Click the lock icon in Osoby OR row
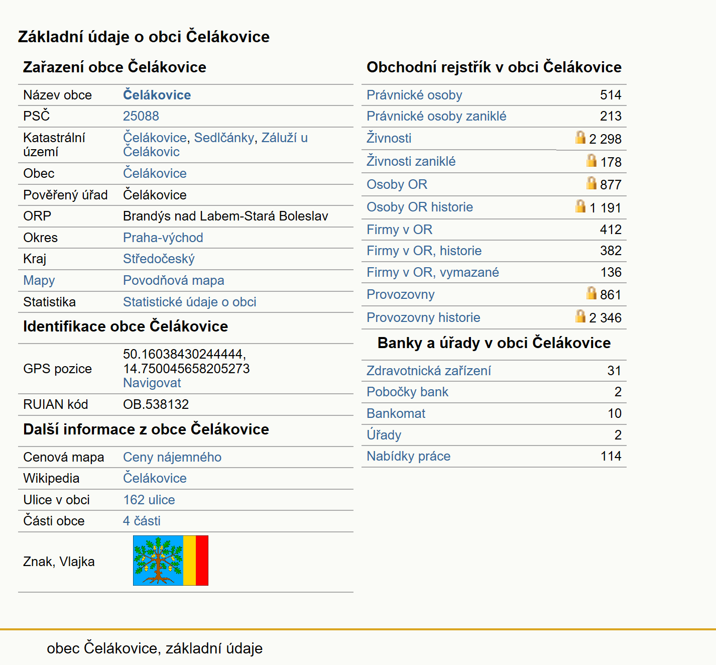 pos(591,183)
